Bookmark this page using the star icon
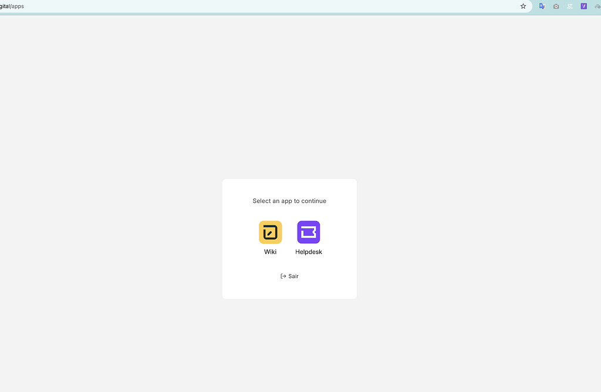Viewport: 601px width, 392px height. click(522, 6)
